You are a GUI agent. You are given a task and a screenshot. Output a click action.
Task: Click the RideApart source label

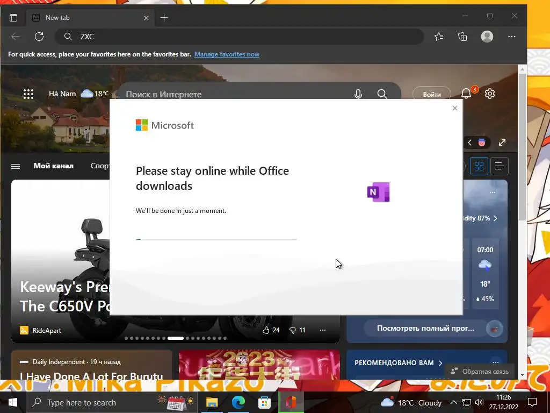(x=47, y=331)
